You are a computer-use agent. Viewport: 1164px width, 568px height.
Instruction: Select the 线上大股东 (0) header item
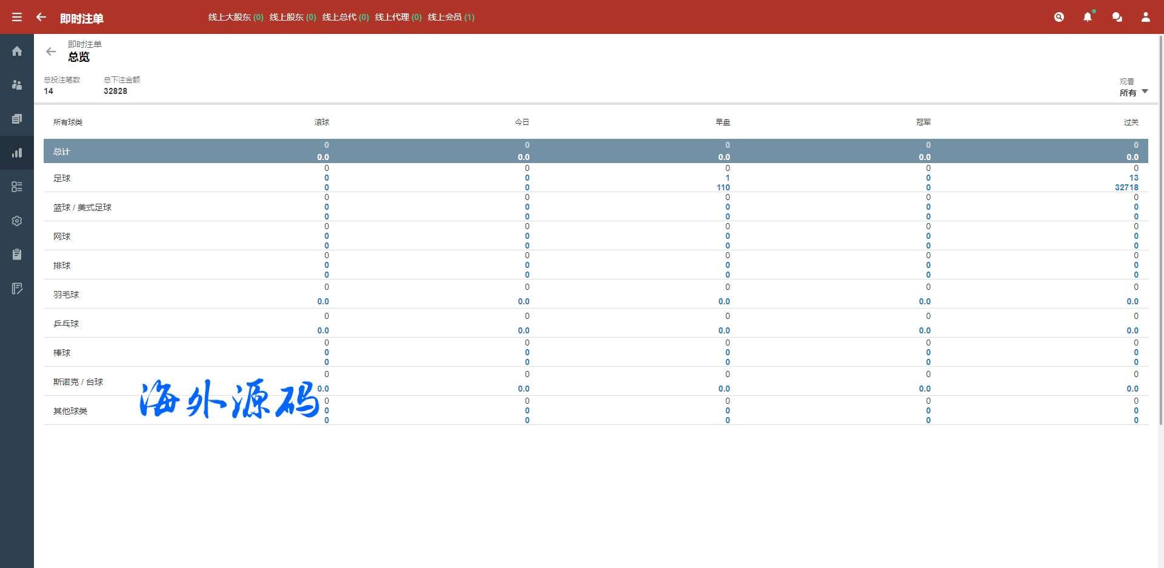[235, 17]
